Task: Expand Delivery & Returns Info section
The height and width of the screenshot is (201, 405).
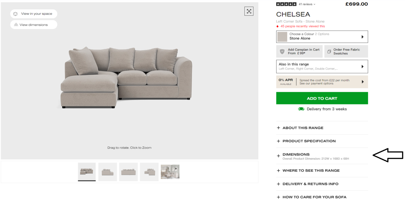Action: coord(322,184)
